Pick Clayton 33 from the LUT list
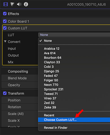Viewport: 110px width, 135px height. click(74, 62)
